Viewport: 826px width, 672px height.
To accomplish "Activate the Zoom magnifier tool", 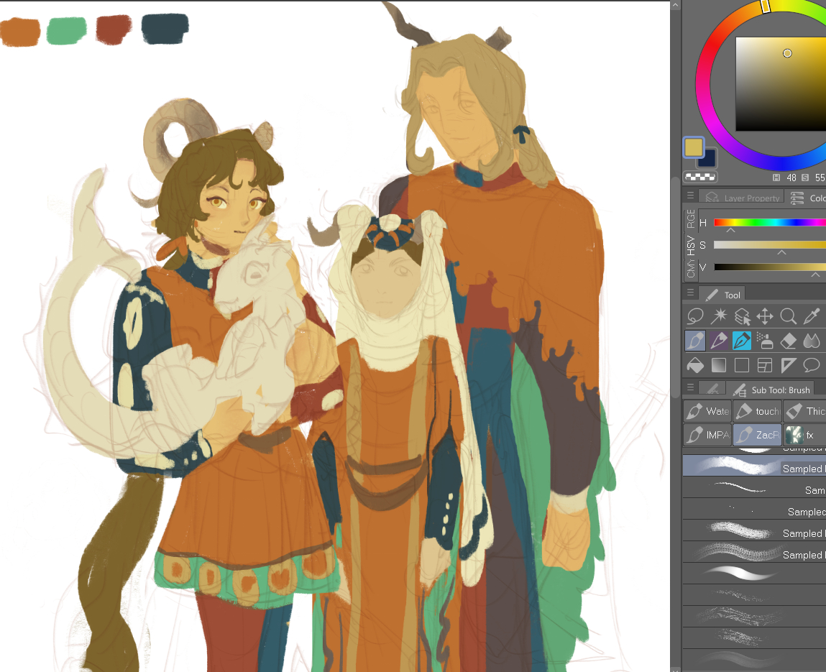I will pyautogui.click(x=789, y=316).
